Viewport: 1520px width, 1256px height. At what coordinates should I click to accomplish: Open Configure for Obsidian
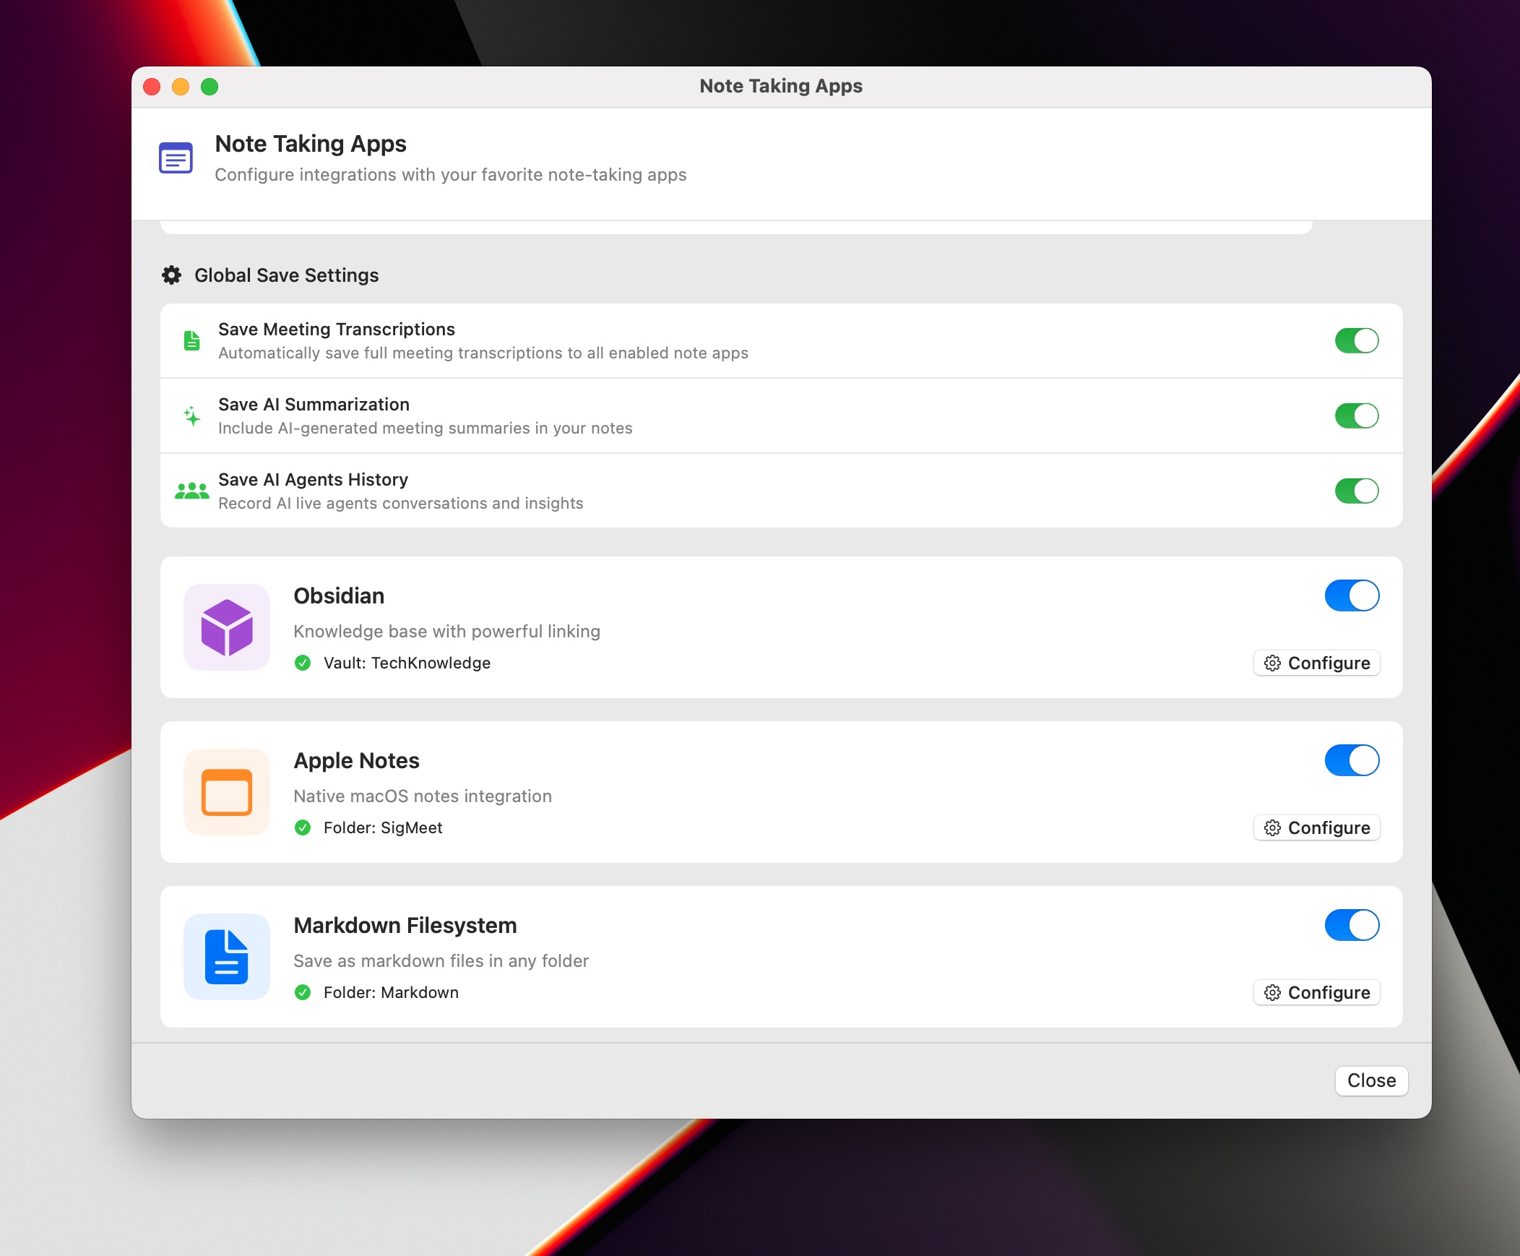click(1316, 663)
